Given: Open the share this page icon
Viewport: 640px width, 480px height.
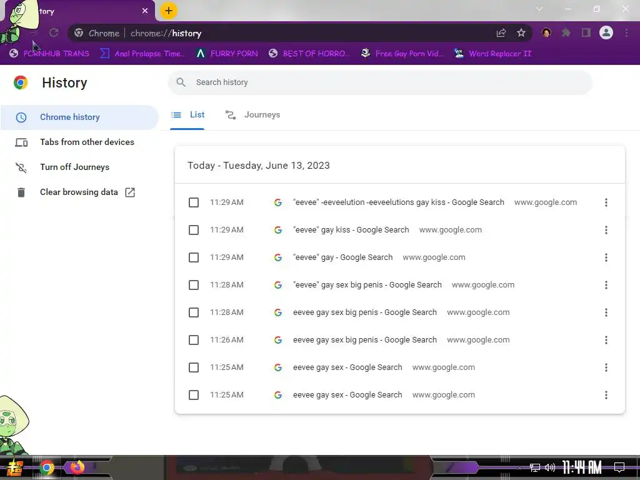Looking at the screenshot, I should [x=501, y=33].
